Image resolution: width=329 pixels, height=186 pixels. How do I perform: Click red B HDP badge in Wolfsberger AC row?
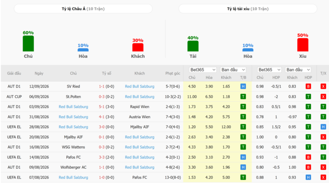[308, 167]
